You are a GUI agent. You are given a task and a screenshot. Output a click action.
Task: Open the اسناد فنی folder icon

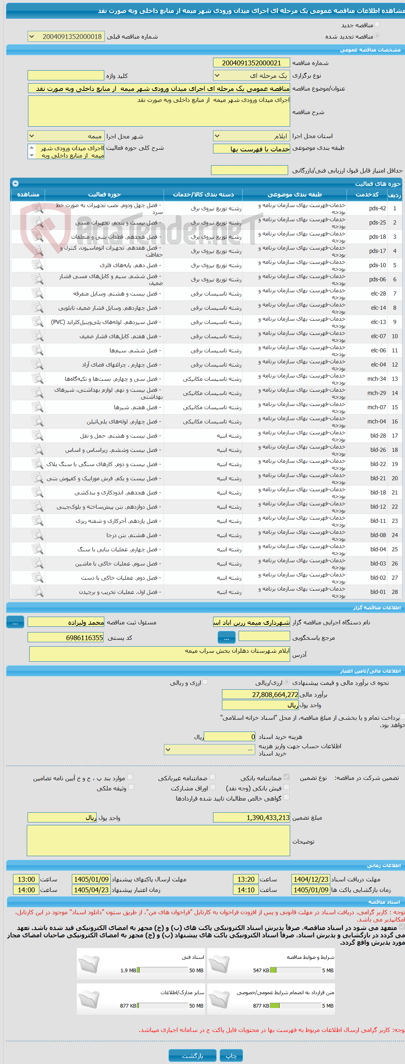point(89,964)
